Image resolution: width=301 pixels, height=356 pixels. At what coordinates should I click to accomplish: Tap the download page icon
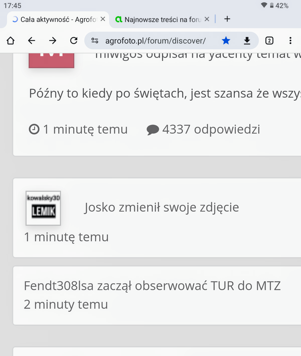[x=247, y=41]
